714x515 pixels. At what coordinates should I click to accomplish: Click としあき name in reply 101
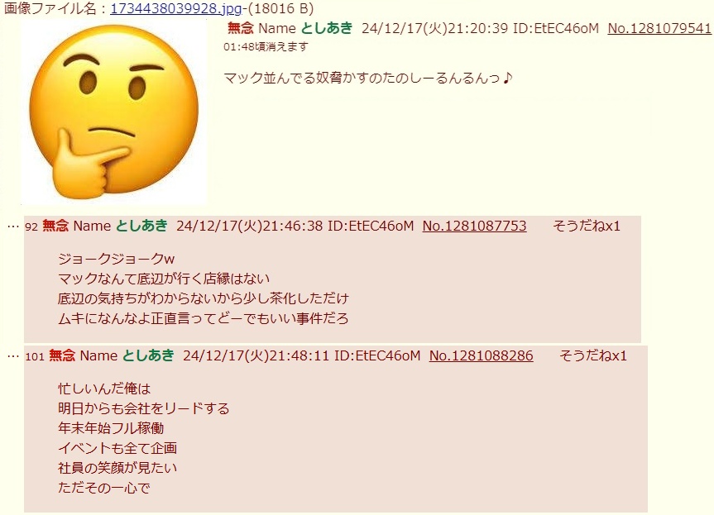pos(148,355)
